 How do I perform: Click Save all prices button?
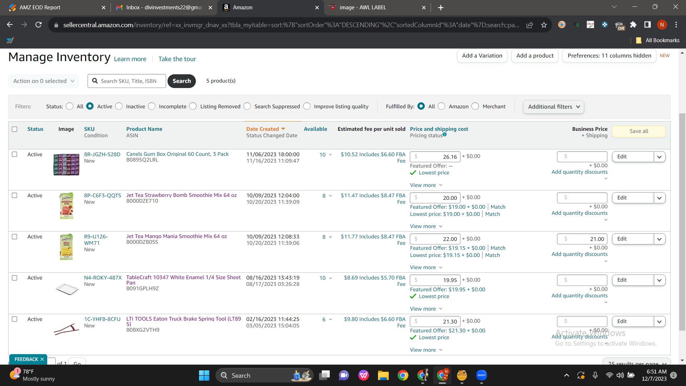pos(639,131)
